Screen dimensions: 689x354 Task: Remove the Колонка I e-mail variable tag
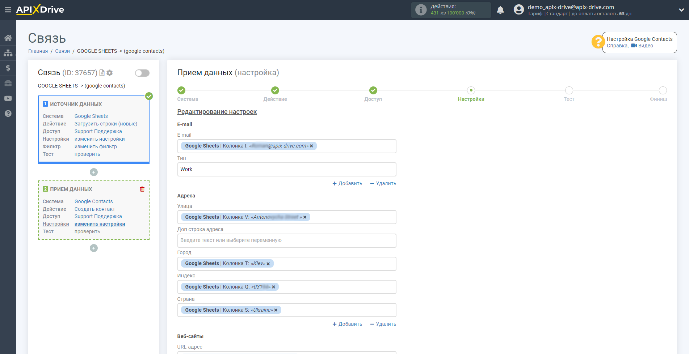311,146
